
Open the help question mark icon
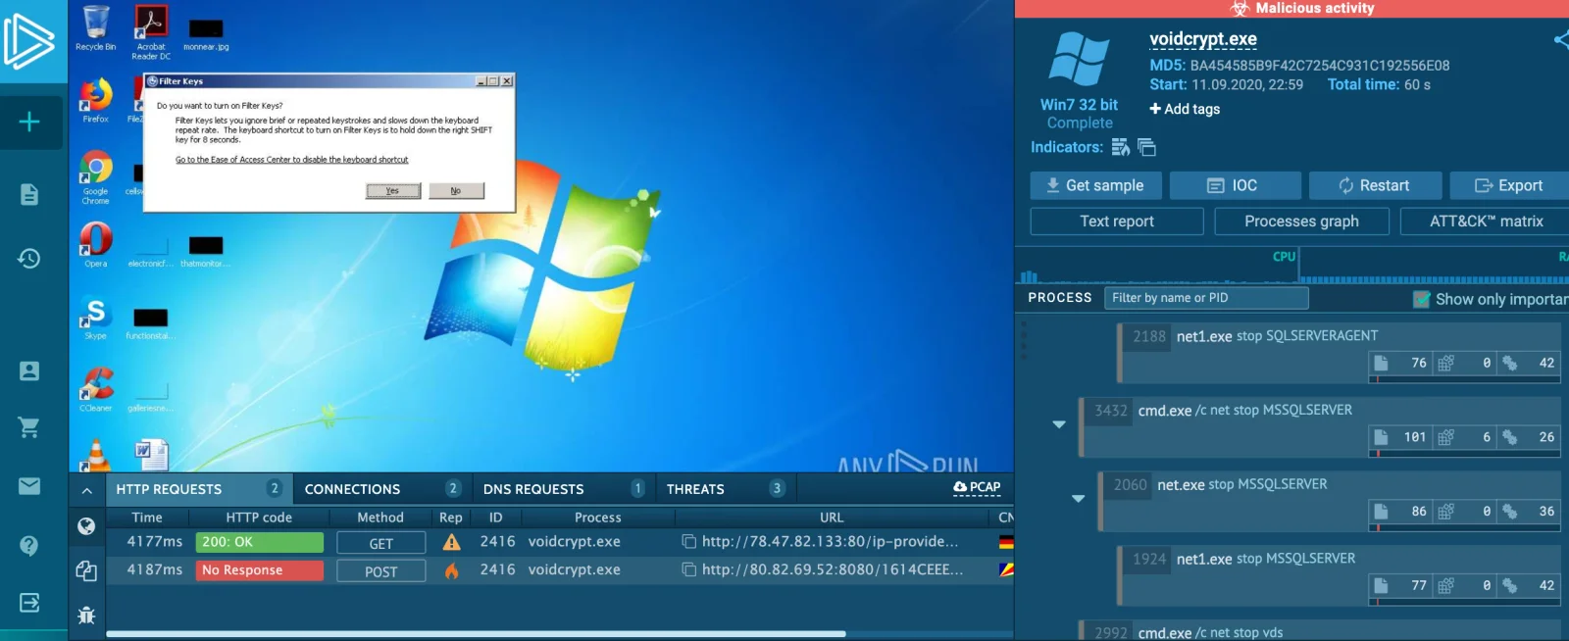click(x=29, y=545)
